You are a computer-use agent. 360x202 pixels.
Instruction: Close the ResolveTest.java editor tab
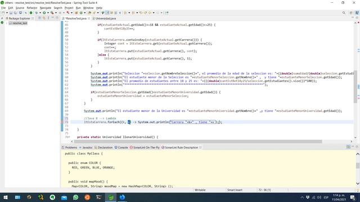tap(89, 19)
